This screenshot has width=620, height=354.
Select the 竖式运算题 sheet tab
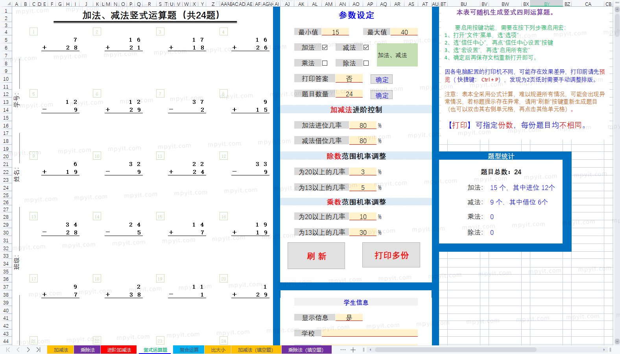pyautogui.click(x=155, y=350)
